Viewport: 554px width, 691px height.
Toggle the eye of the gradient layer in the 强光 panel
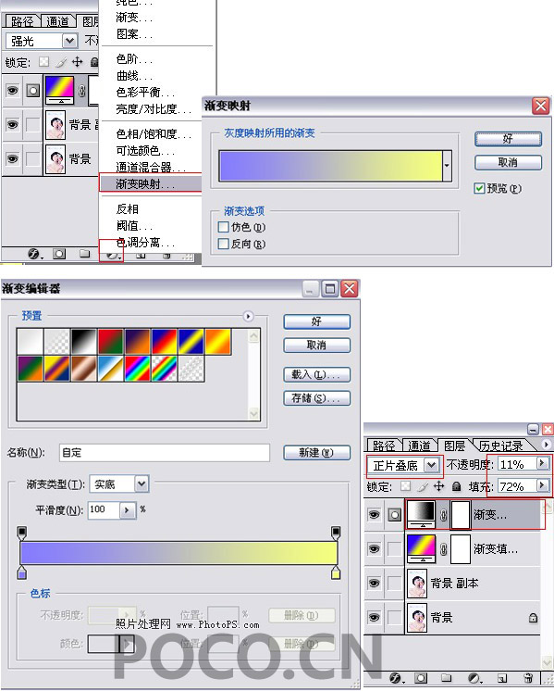click(12, 91)
